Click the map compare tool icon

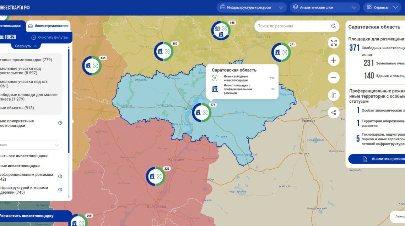point(334,95)
